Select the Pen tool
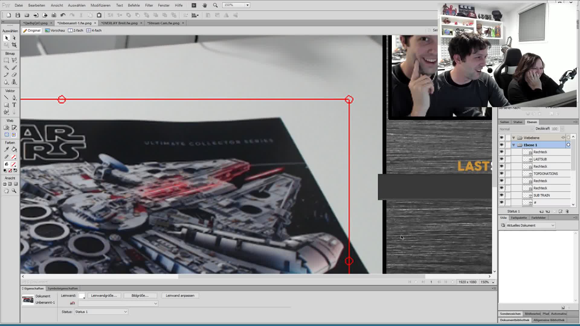Viewport: 580px width, 326px height. pyautogui.click(x=14, y=98)
